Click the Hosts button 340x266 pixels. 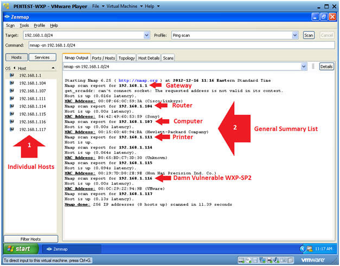point(16,57)
